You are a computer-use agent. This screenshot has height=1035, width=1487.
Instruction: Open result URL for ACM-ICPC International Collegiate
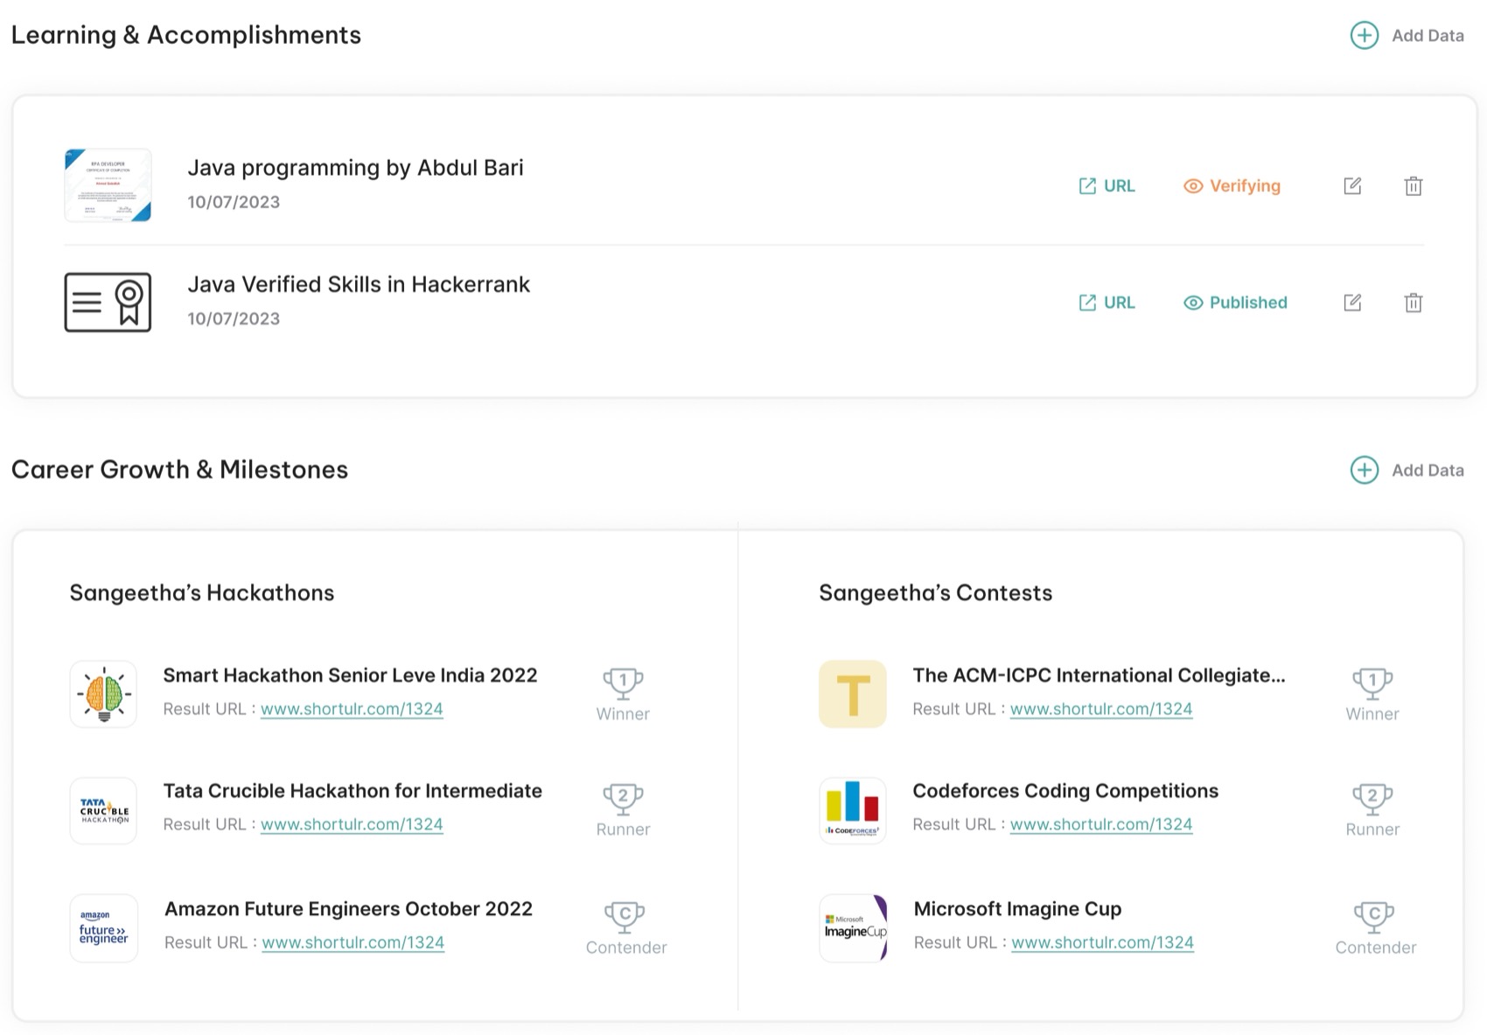[1101, 710]
